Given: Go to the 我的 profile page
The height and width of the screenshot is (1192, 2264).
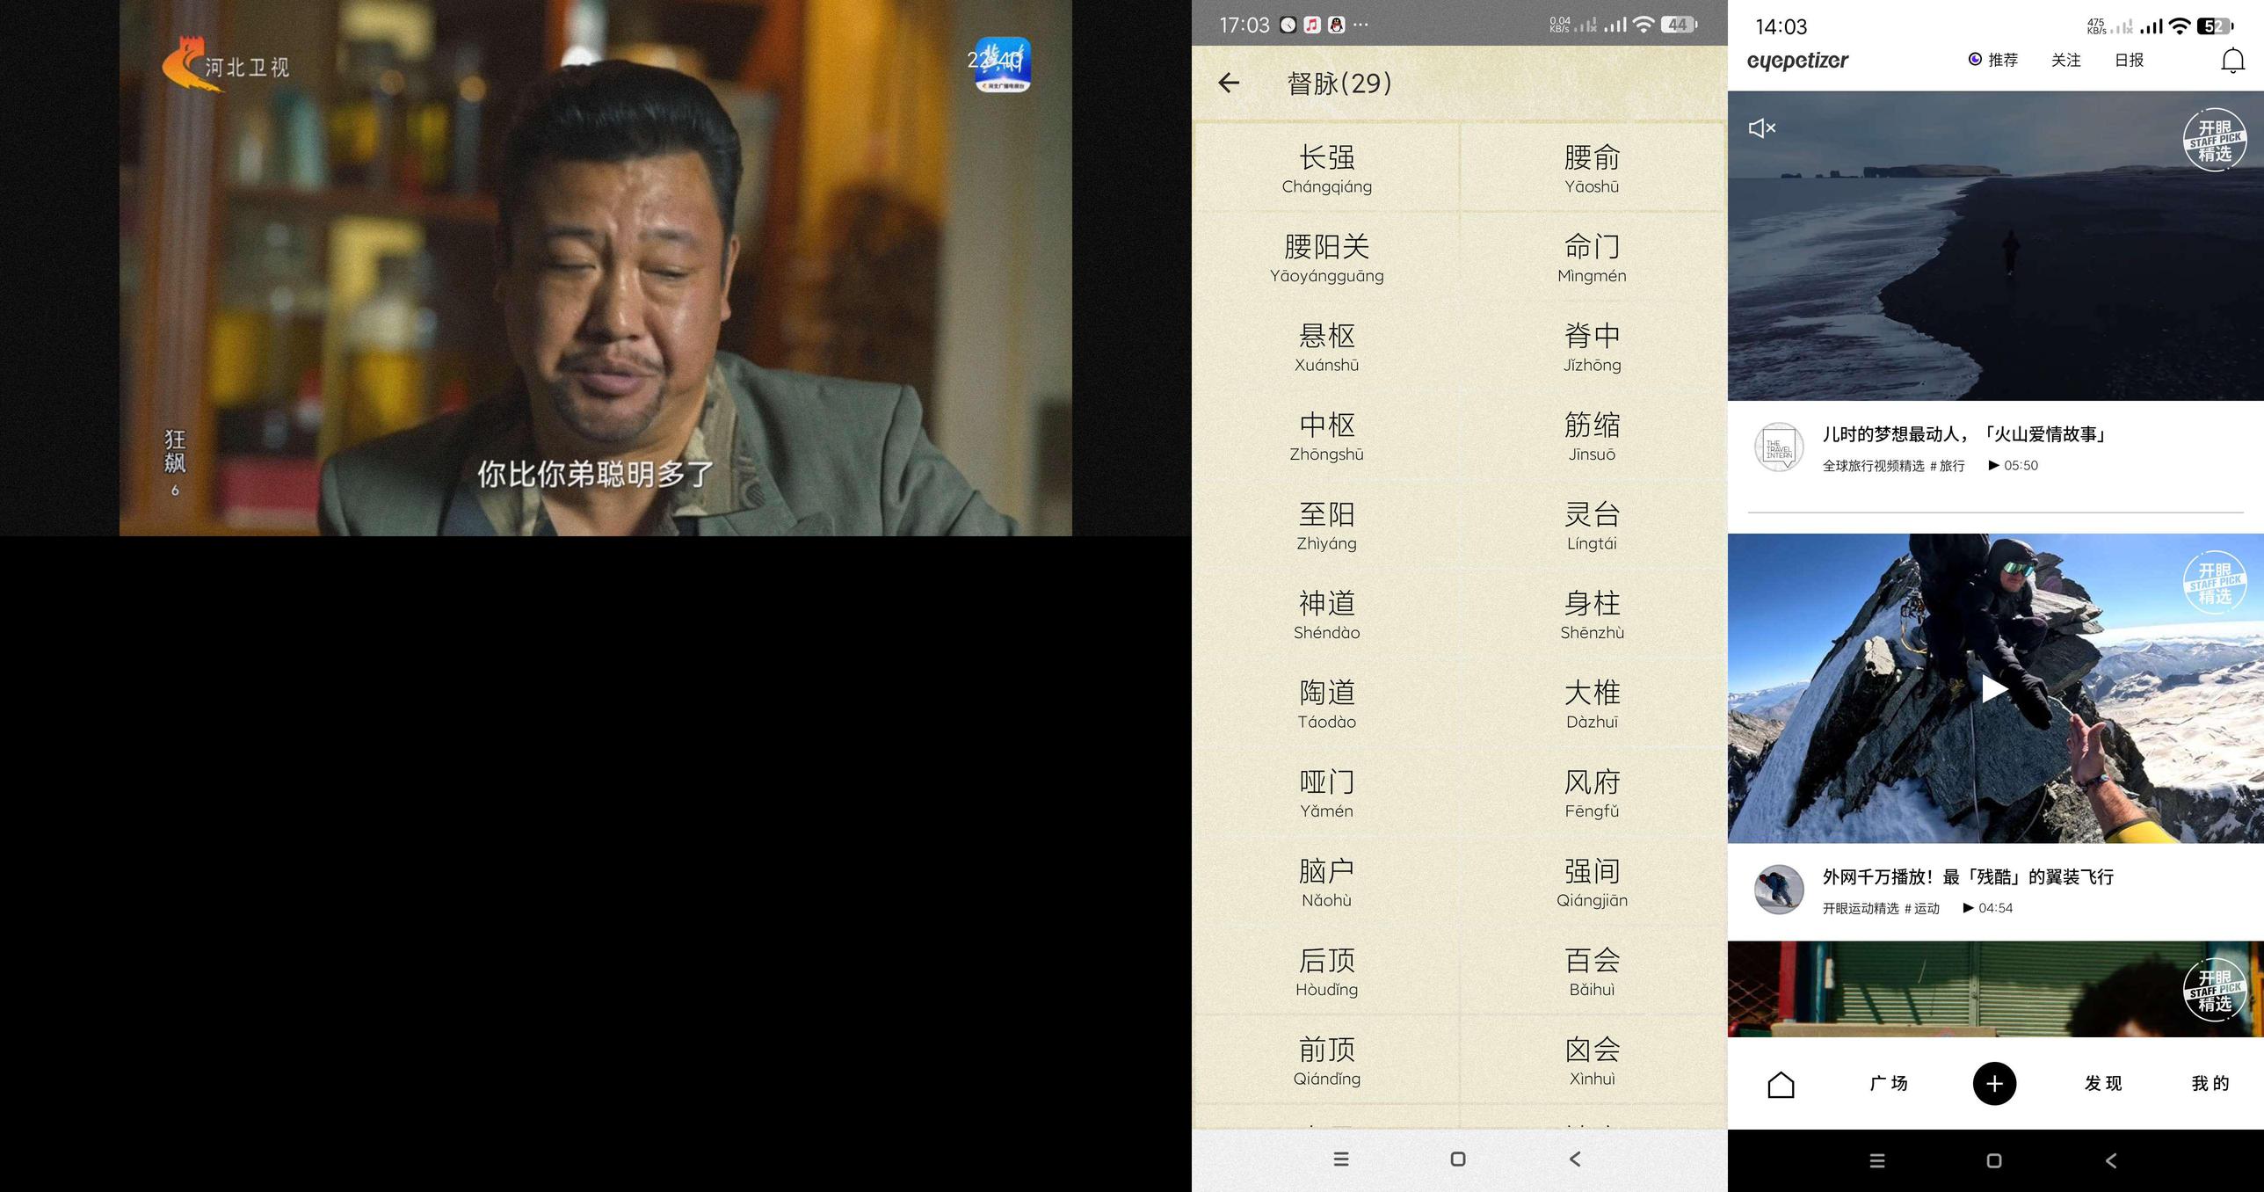Looking at the screenshot, I should (x=2210, y=1084).
